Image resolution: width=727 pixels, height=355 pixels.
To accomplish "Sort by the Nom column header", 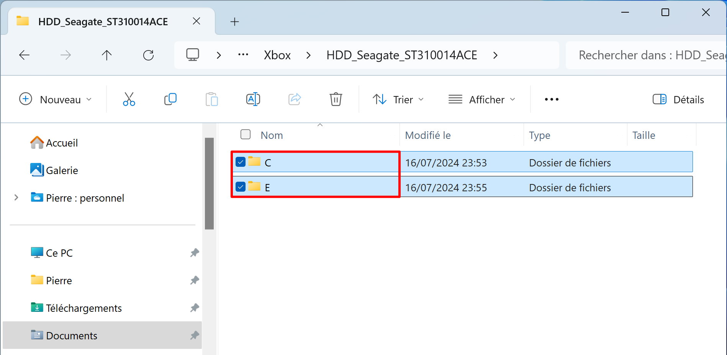I will (272, 135).
